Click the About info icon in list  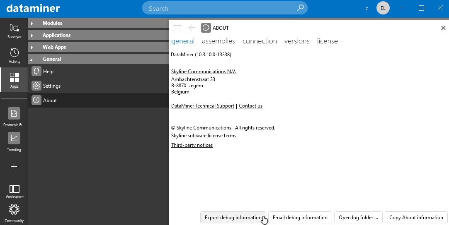36,100
